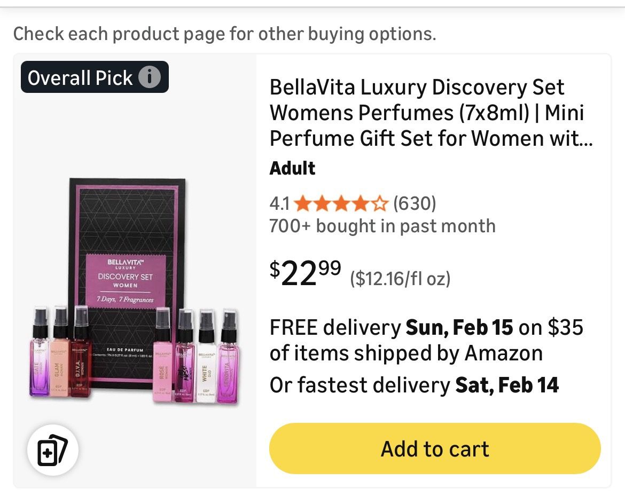This screenshot has width=625, height=496.
Task: Add the perfume set to cart
Action: coord(434,448)
